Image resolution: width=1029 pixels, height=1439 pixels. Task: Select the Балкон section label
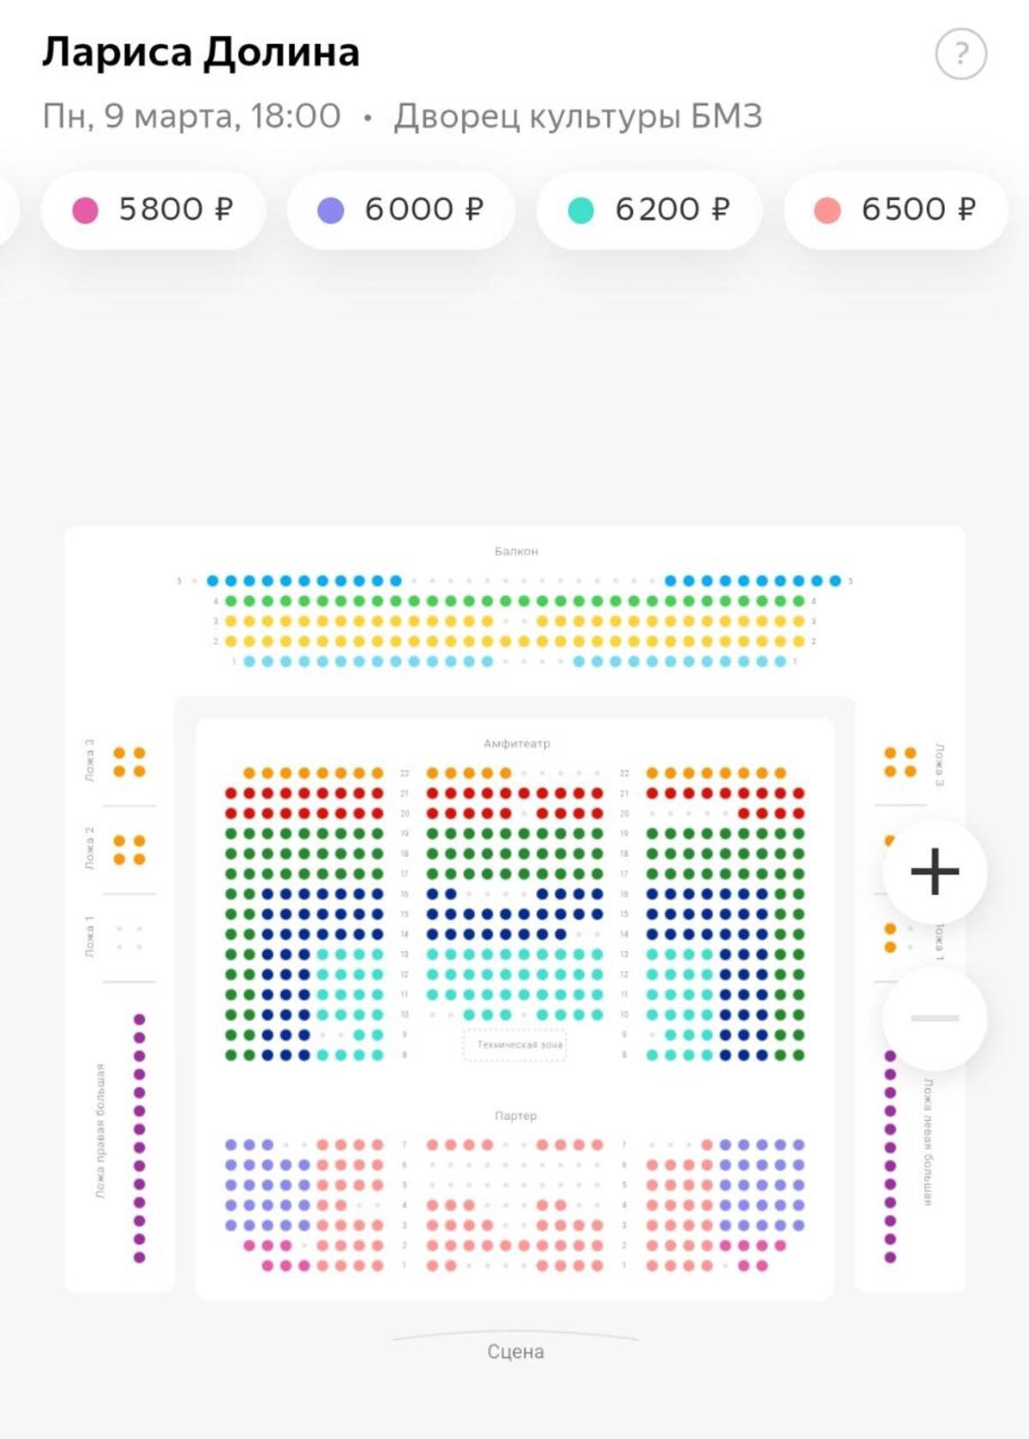tap(516, 551)
